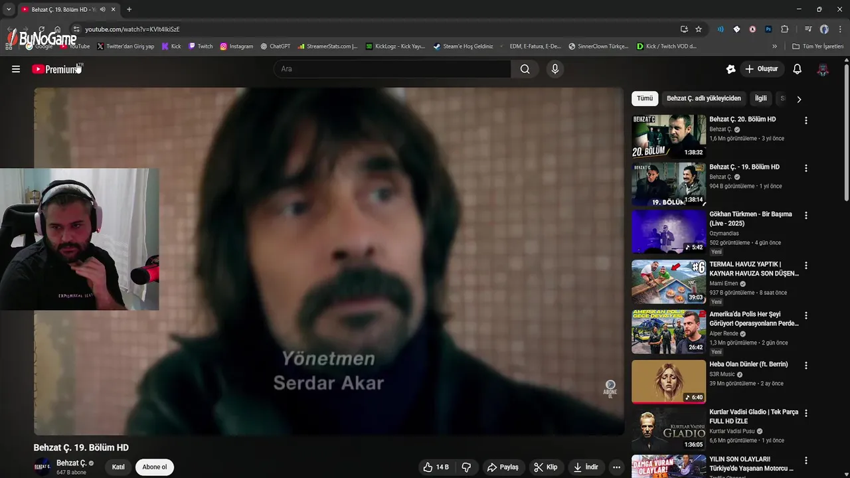The image size is (850, 478).
Task: Open the Behzat Ç. channel name link
Action: tap(71, 463)
